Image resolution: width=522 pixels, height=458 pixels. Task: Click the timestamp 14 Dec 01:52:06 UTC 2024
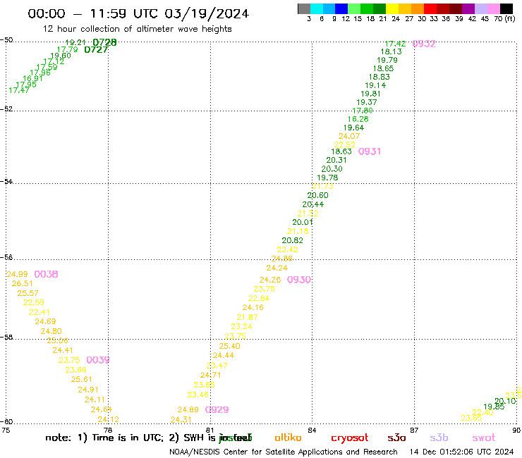pyautogui.click(x=461, y=452)
